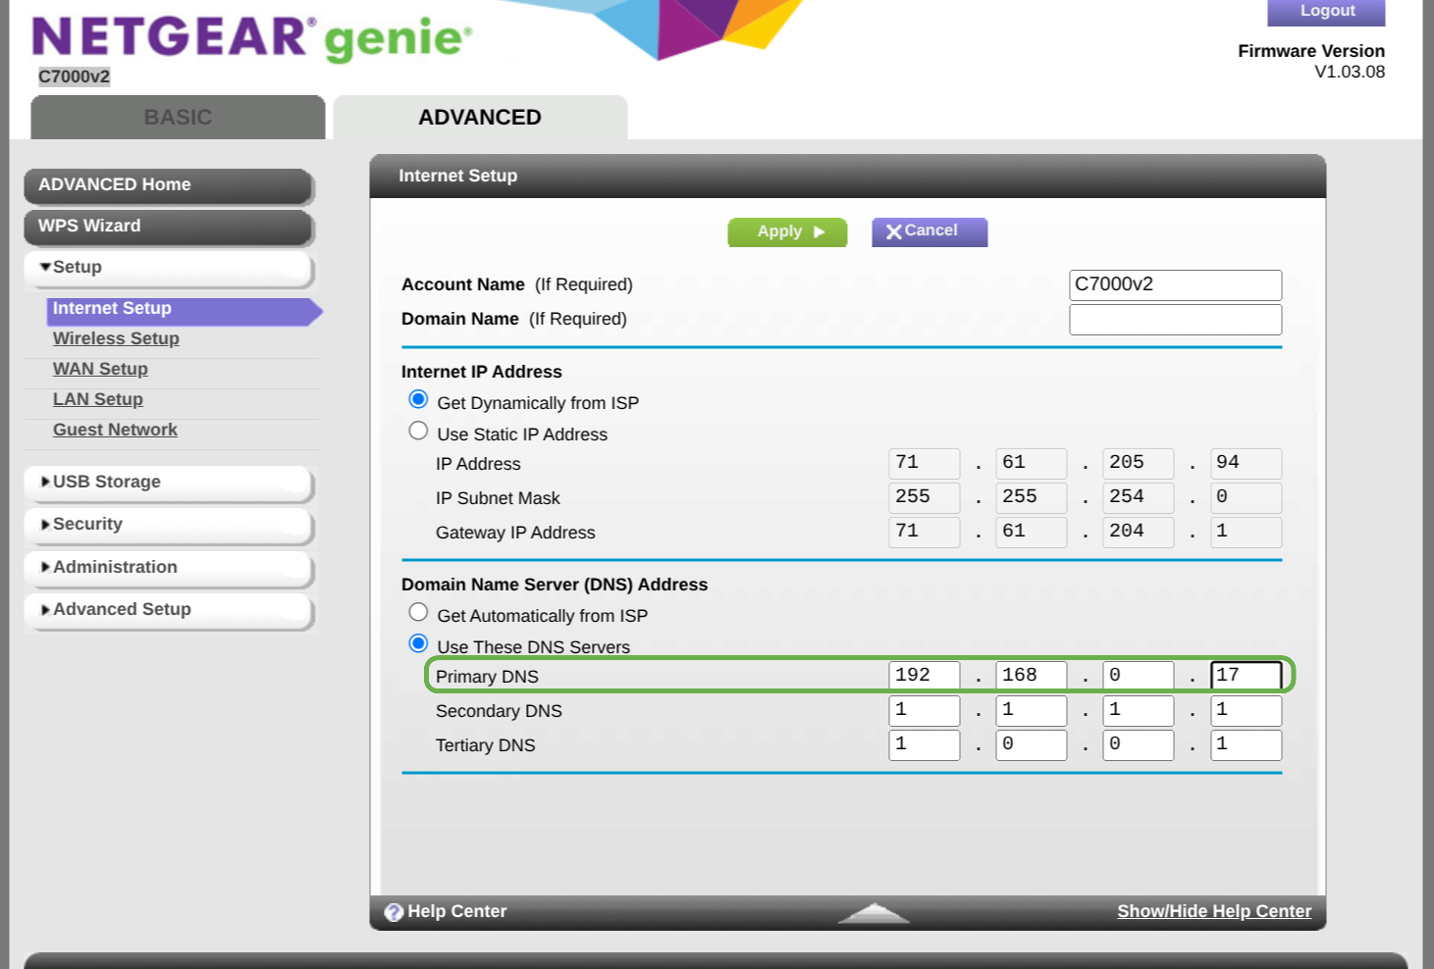Switch to the BASIC tab

point(177,117)
